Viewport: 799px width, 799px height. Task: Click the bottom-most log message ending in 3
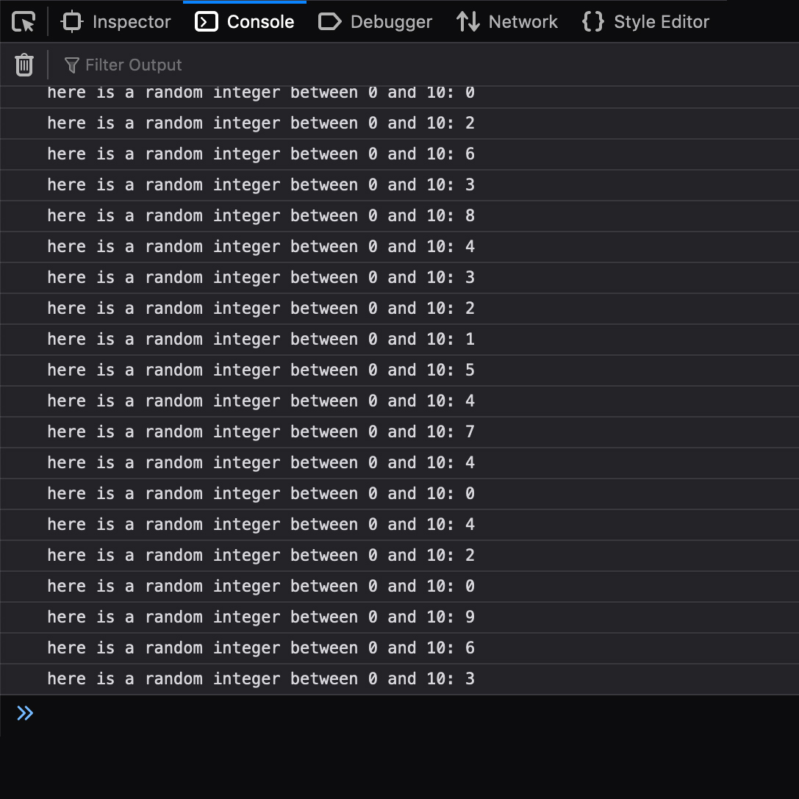coord(261,679)
